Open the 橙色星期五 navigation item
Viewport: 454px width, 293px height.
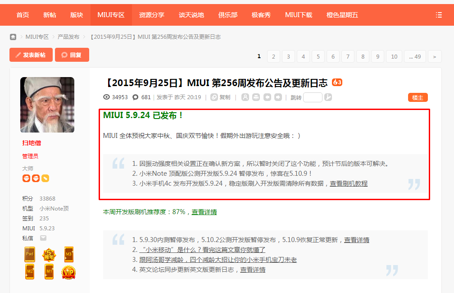point(342,15)
